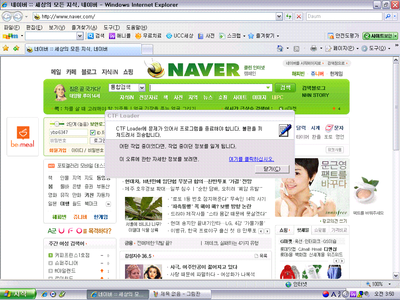Click the 비밀번호 password field

(68, 141)
